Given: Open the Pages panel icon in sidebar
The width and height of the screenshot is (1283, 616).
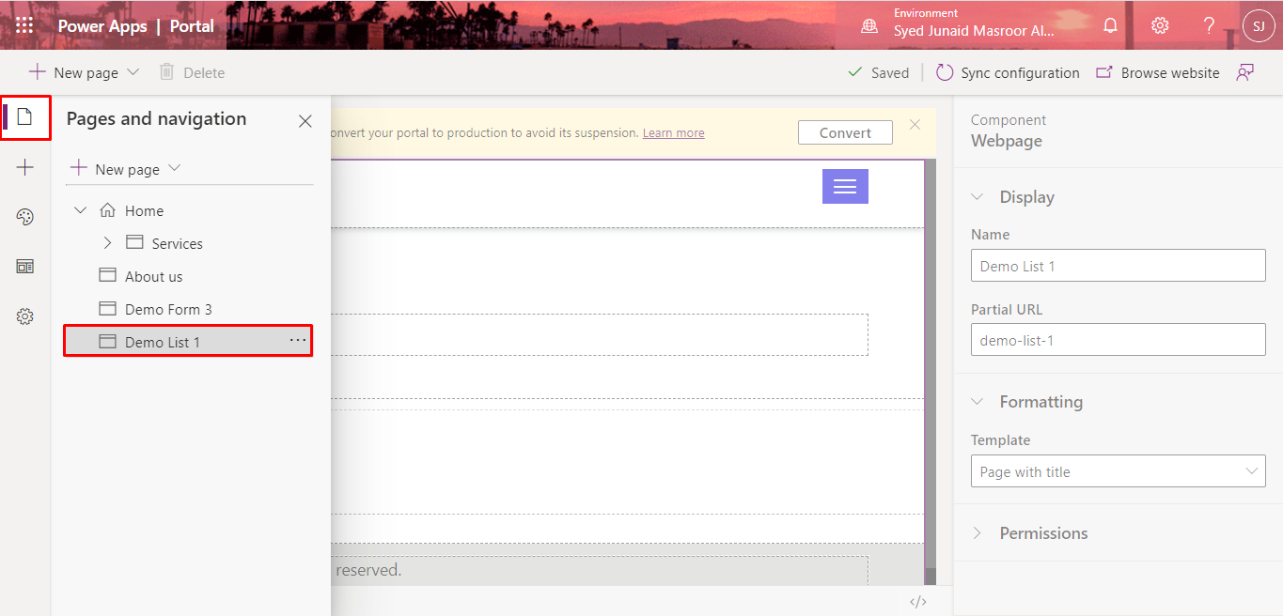Looking at the screenshot, I should pyautogui.click(x=24, y=117).
